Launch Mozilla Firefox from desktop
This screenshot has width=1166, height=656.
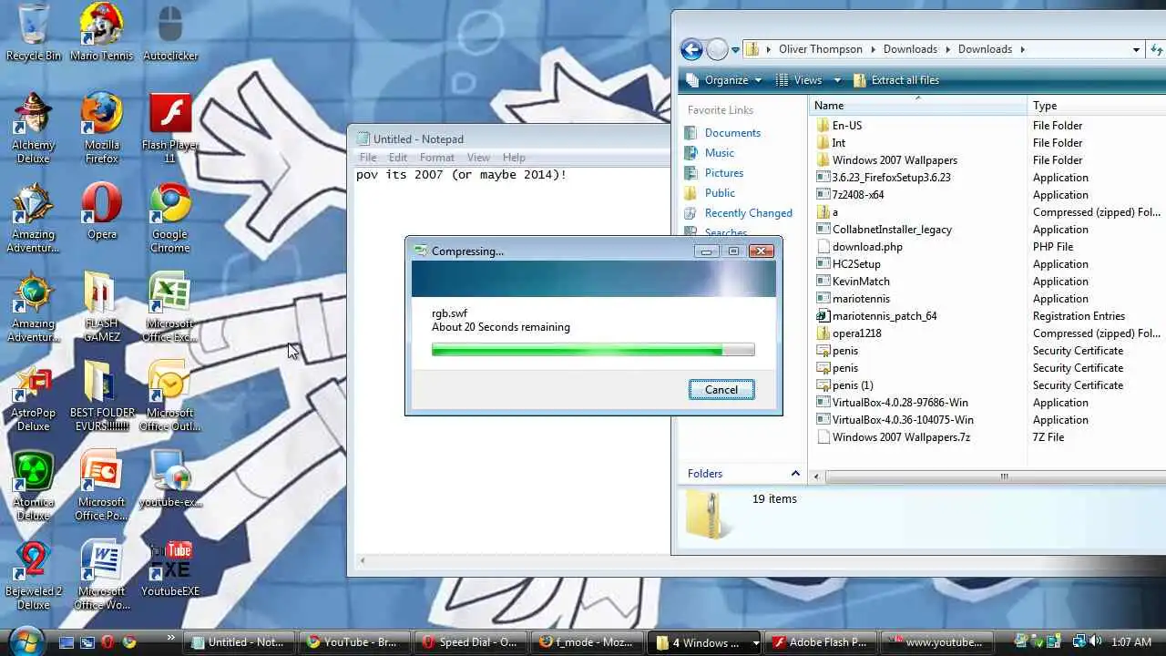pyautogui.click(x=102, y=128)
